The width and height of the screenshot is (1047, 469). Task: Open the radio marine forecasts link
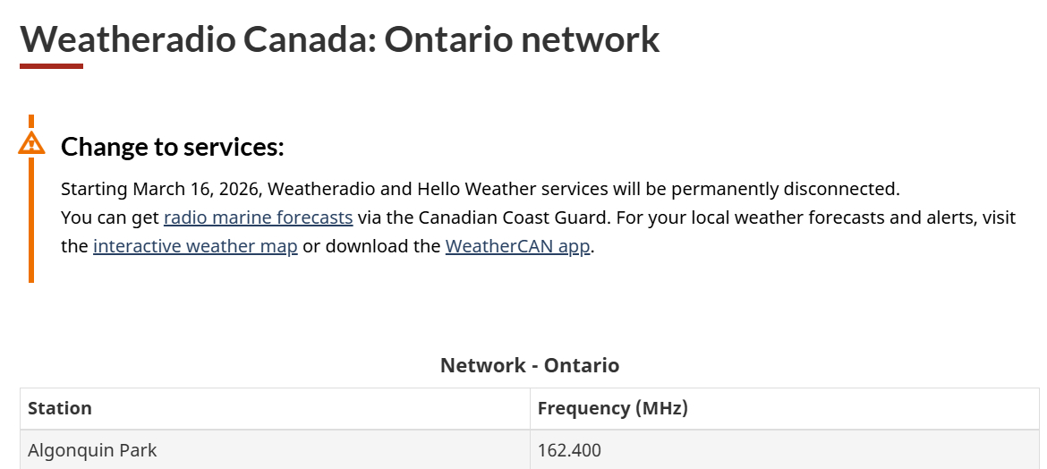pyautogui.click(x=258, y=217)
